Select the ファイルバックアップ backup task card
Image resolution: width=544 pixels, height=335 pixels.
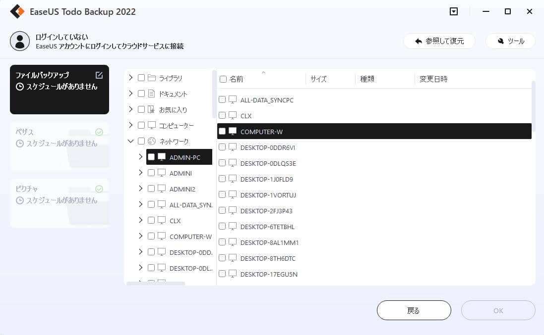(60, 89)
